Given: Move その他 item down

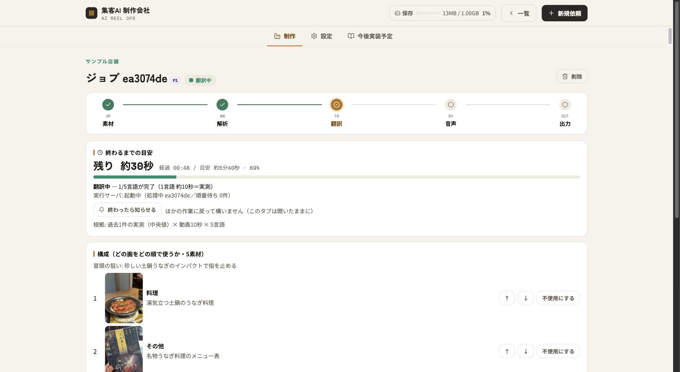Looking at the screenshot, I should click(526, 352).
